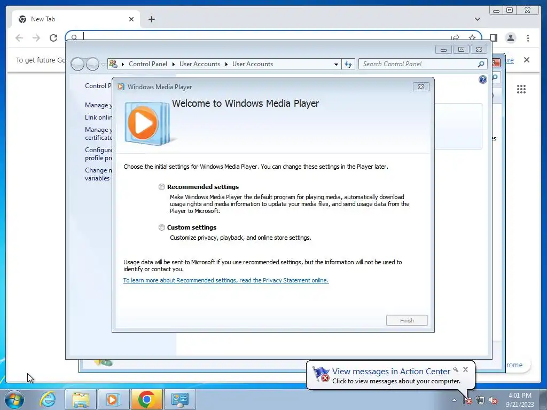Viewport: 547px width, 410px height.
Task: Close the Action Center notification balloon
Action: tap(465, 369)
